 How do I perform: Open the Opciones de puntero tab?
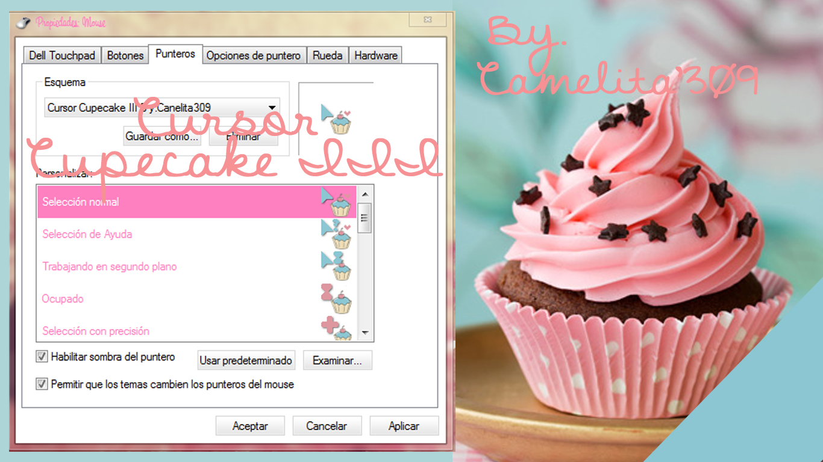[253, 55]
